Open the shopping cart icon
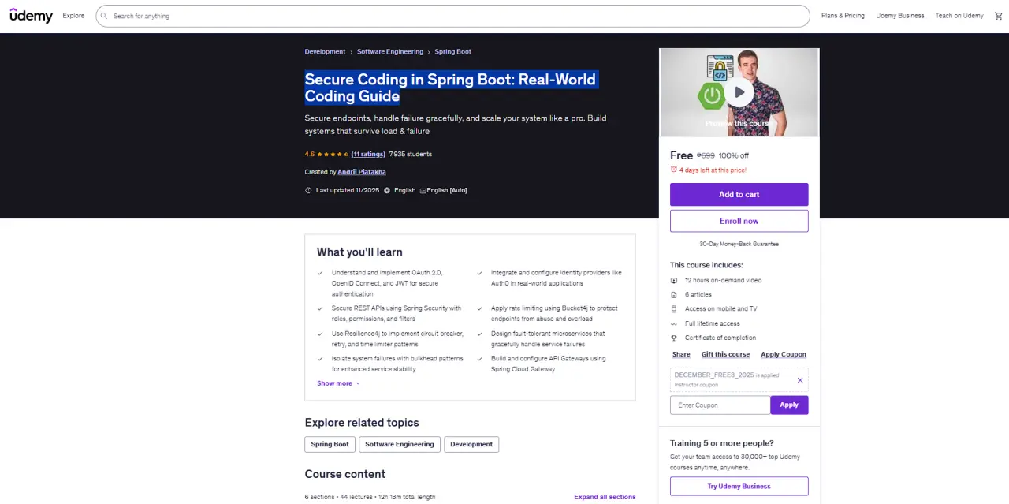The width and height of the screenshot is (1009, 504). [999, 16]
